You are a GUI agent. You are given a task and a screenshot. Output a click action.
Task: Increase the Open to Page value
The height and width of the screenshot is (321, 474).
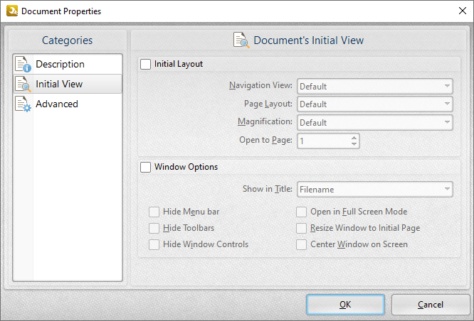tap(354, 138)
